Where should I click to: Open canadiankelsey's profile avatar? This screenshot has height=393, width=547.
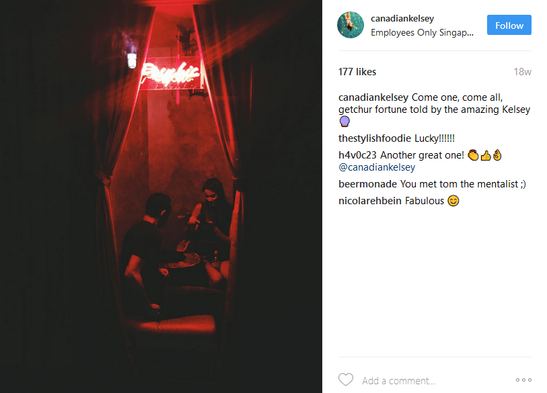[x=351, y=25]
